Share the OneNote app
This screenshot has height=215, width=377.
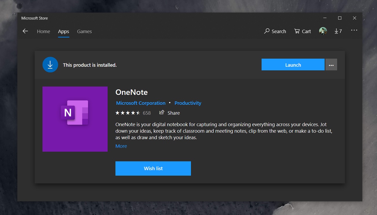tap(170, 113)
